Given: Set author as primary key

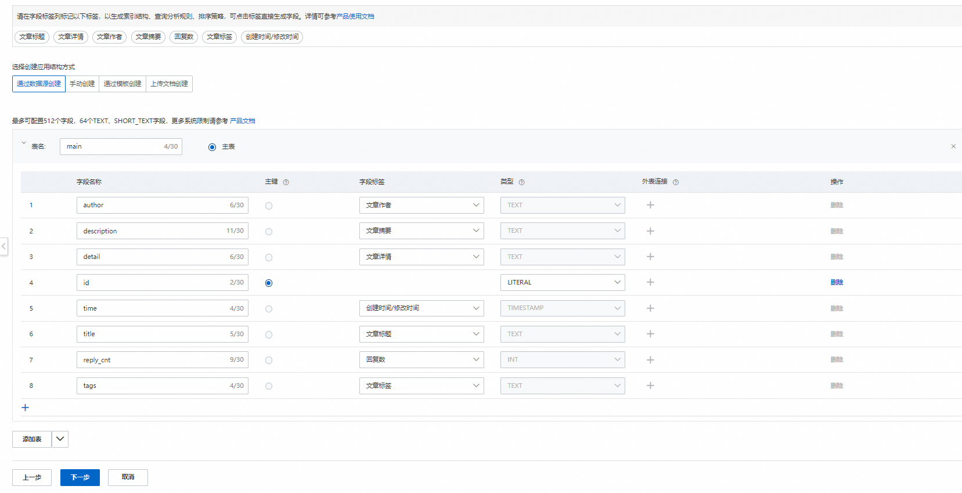Looking at the screenshot, I should (269, 206).
